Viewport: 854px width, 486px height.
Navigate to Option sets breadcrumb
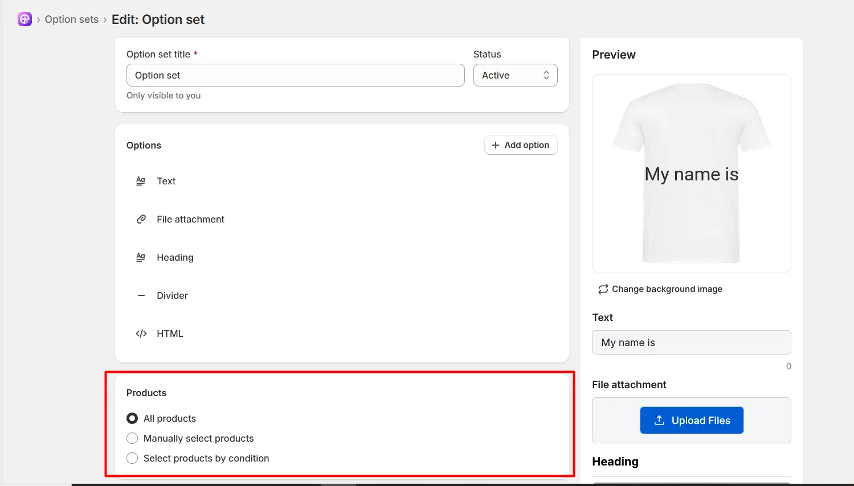click(72, 19)
